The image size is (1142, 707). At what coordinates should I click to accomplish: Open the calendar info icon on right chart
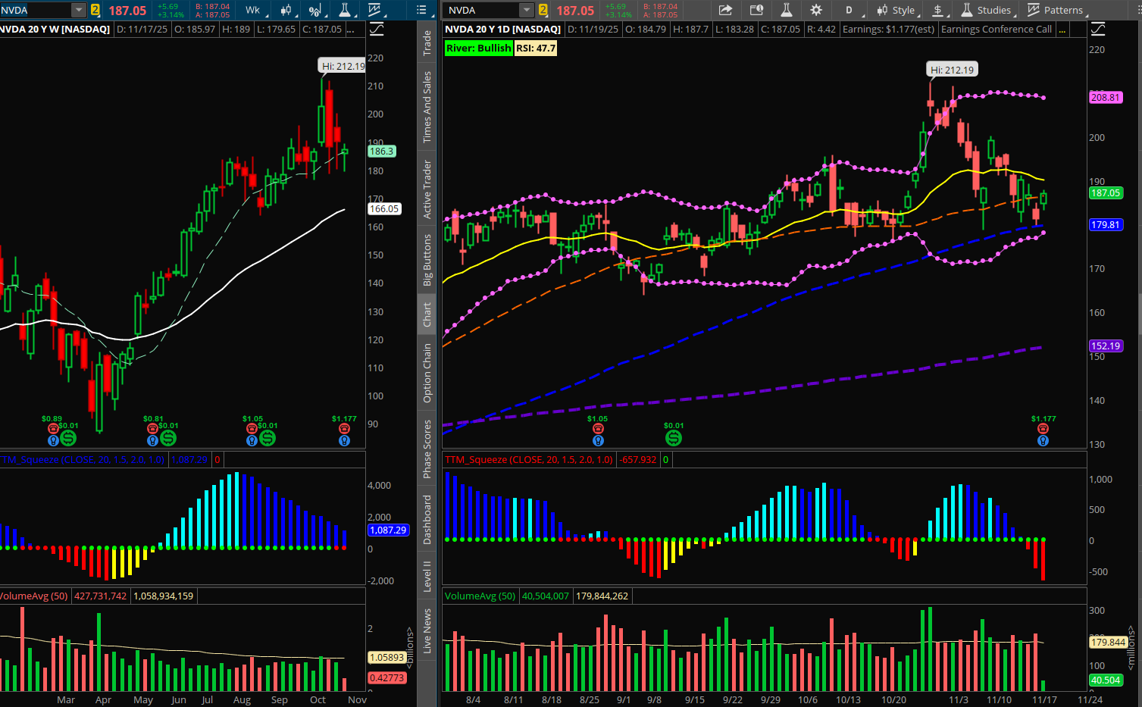(756, 10)
